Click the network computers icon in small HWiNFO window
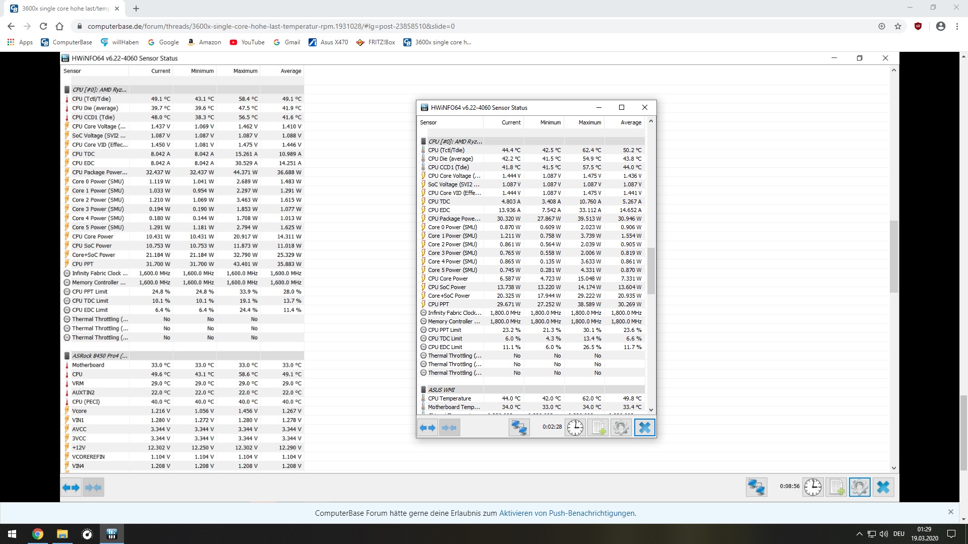 (x=519, y=428)
